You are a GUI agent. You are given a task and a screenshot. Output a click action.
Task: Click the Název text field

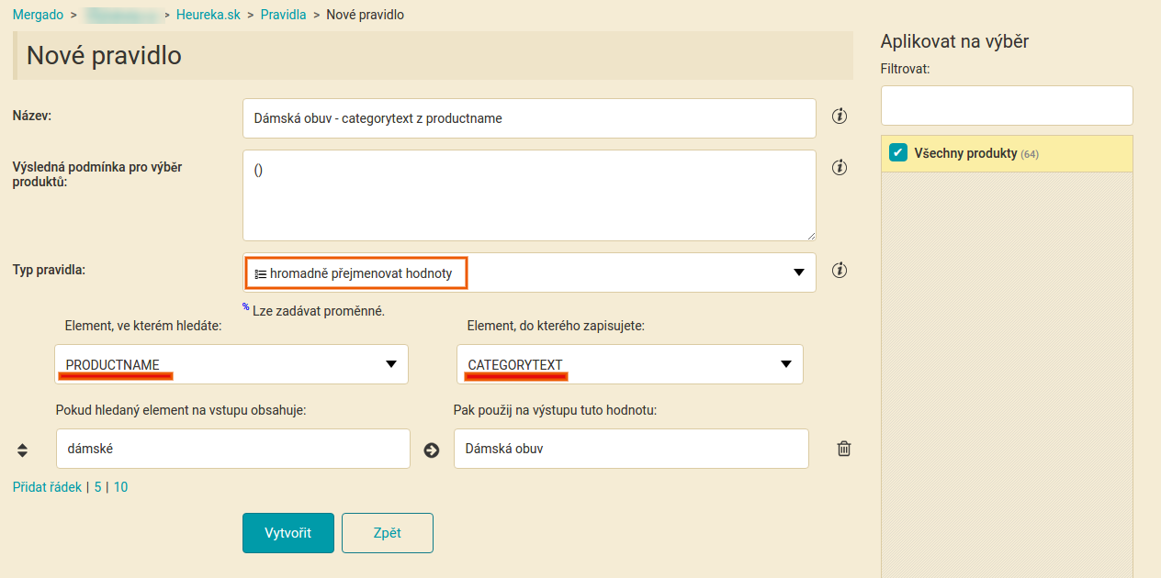pyautogui.click(x=529, y=118)
